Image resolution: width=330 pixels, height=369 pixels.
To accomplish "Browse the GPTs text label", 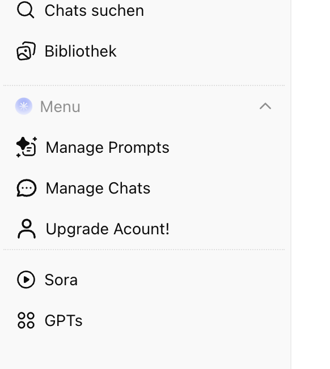I will pos(64,320).
